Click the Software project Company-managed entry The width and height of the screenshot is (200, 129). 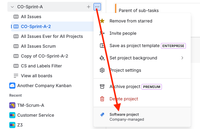(x=126, y=117)
